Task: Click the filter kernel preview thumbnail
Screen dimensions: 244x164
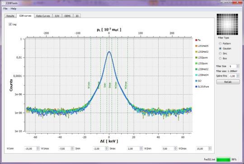Action: [x=227, y=24]
